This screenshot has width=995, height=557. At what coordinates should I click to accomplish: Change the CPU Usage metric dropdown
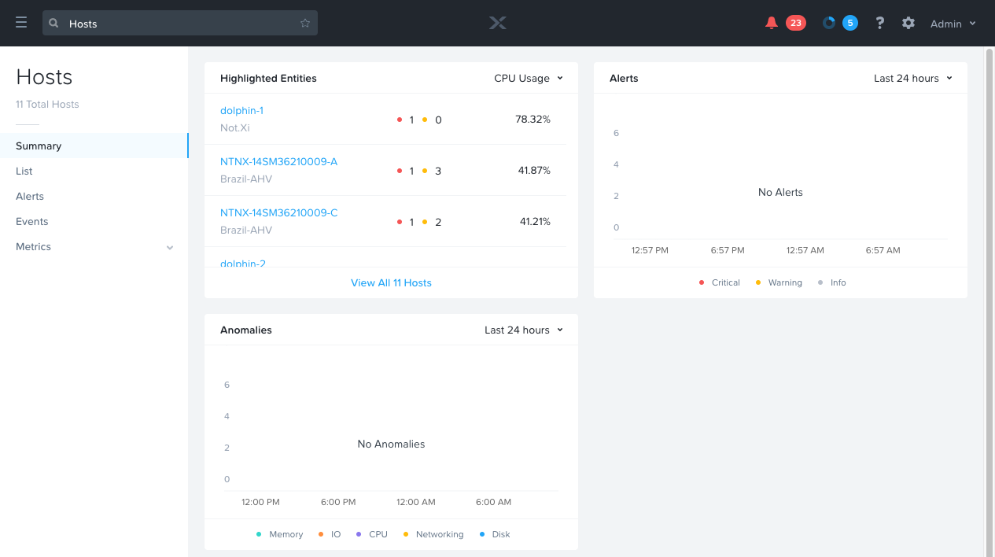(x=529, y=78)
